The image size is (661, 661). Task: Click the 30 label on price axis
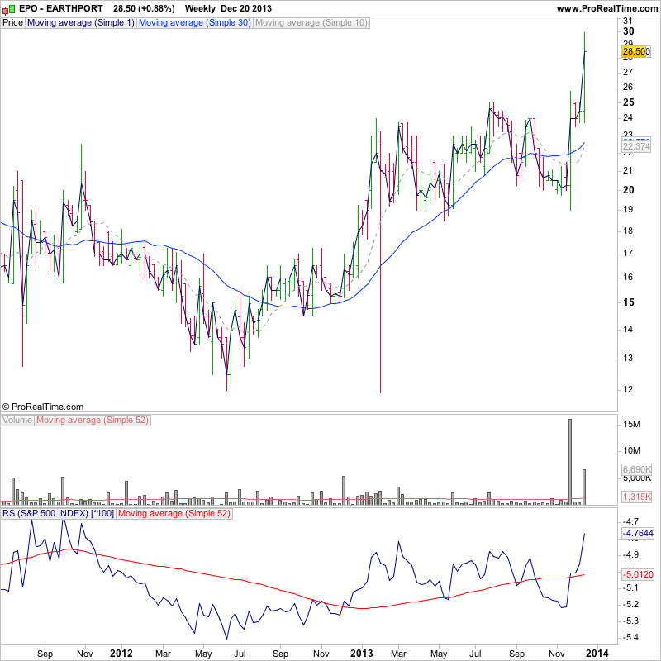(x=628, y=31)
